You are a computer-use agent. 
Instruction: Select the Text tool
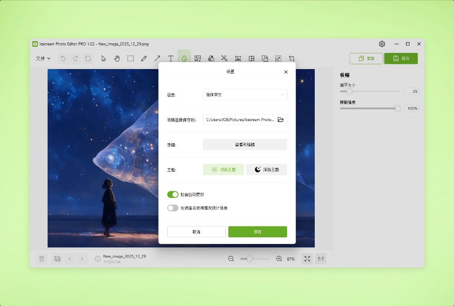tap(171, 58)
